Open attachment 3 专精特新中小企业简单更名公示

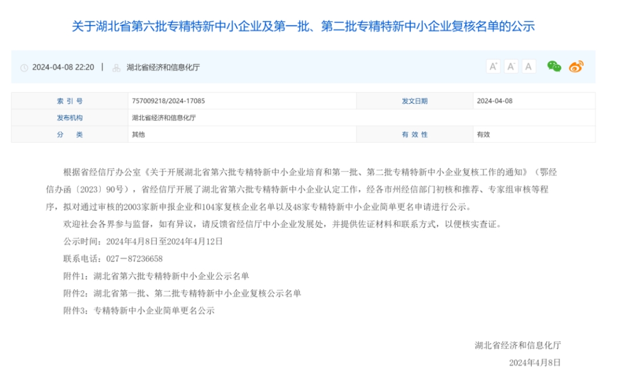(139, 311)
